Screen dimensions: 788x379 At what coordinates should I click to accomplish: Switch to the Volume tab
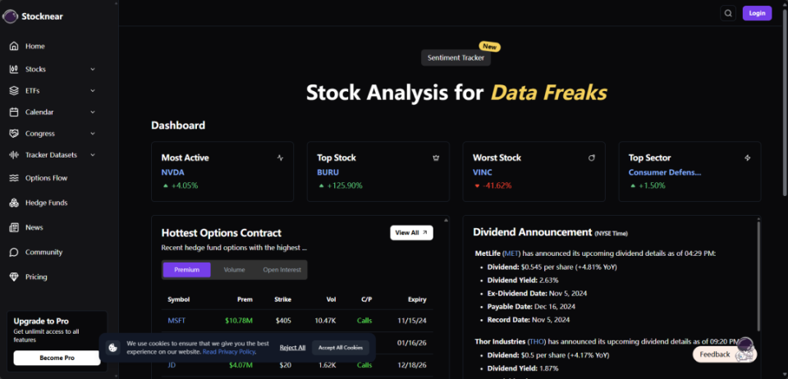pyautogui.click(x=234, y=270)
